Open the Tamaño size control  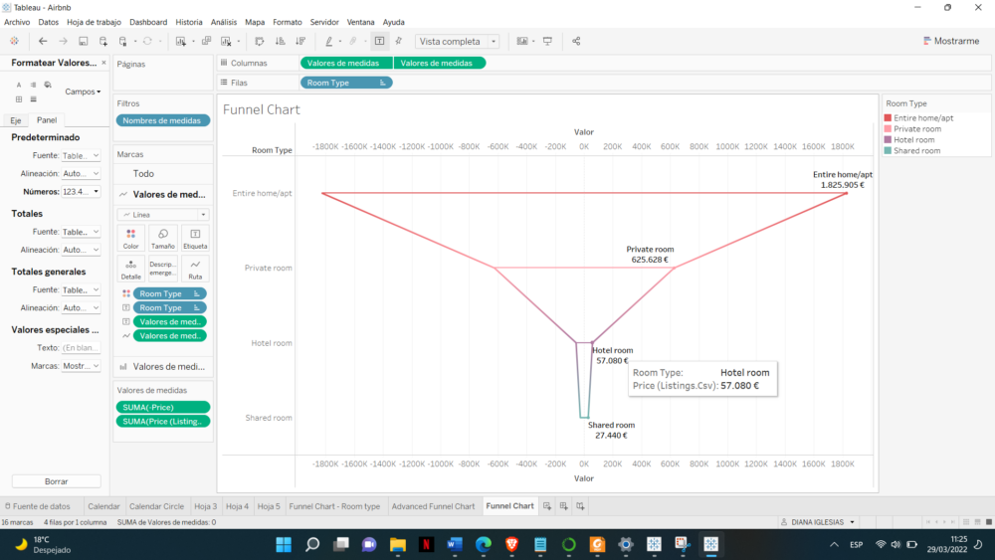pos(162,238)
